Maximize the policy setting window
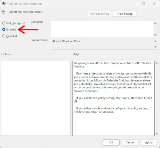The height and width of the screenshot is (148, 160). point(144,4)
